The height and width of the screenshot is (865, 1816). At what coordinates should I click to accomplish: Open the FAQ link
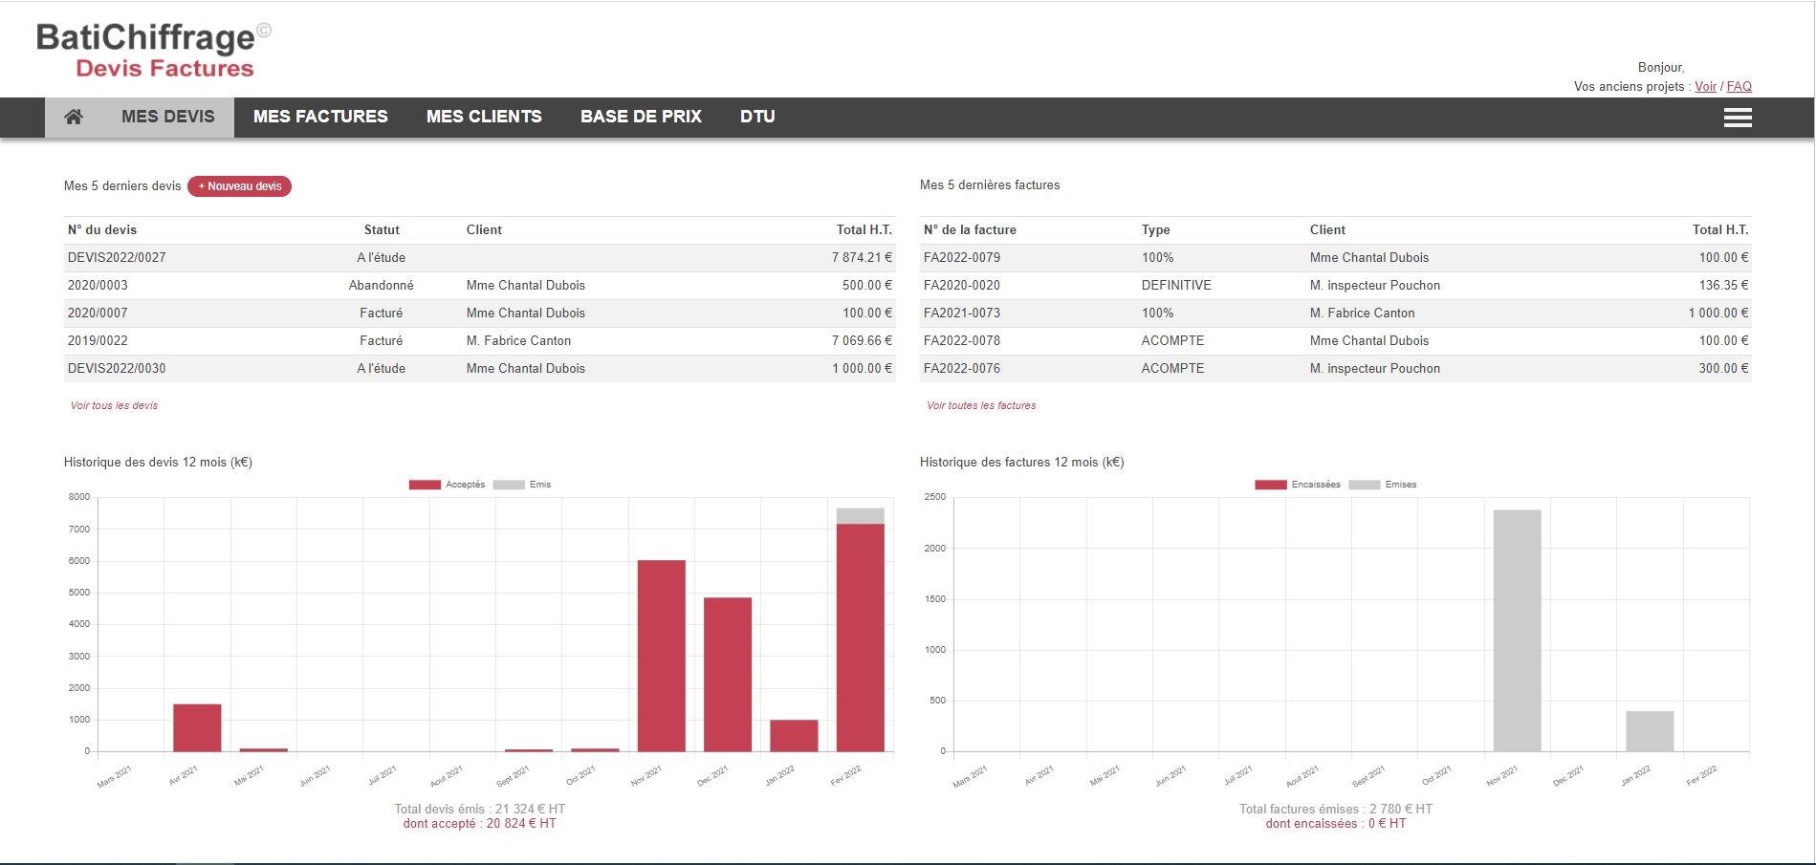click(1739, 86)
